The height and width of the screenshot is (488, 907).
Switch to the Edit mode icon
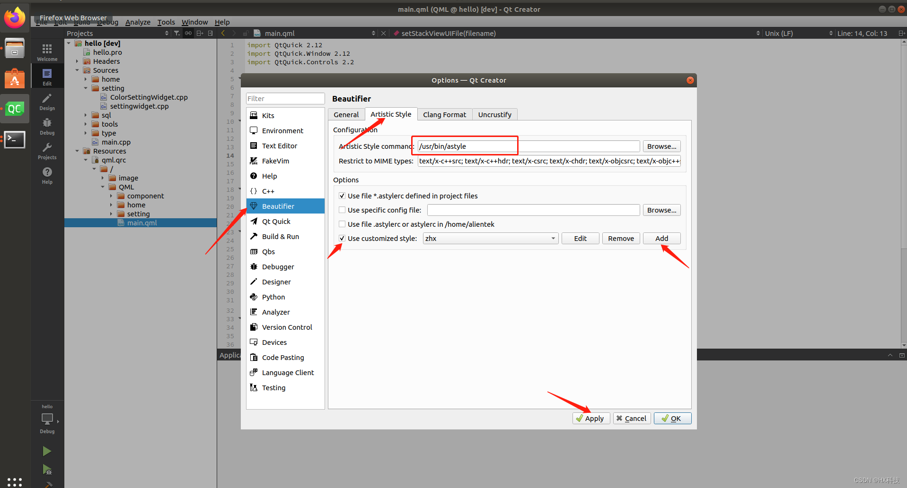click(47, 77)
